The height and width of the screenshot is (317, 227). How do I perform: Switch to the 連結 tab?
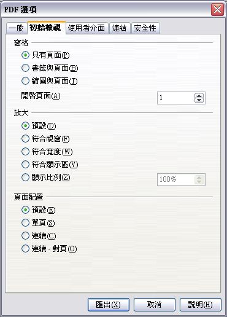pos(119,28)
